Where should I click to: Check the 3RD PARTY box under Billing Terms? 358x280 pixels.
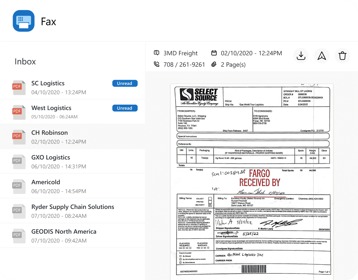pos(210,205)
